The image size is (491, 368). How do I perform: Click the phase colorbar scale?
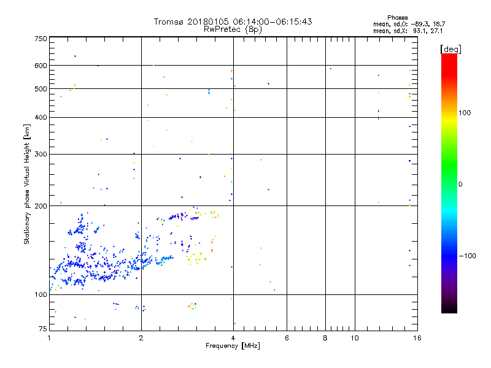click(449, 183)
